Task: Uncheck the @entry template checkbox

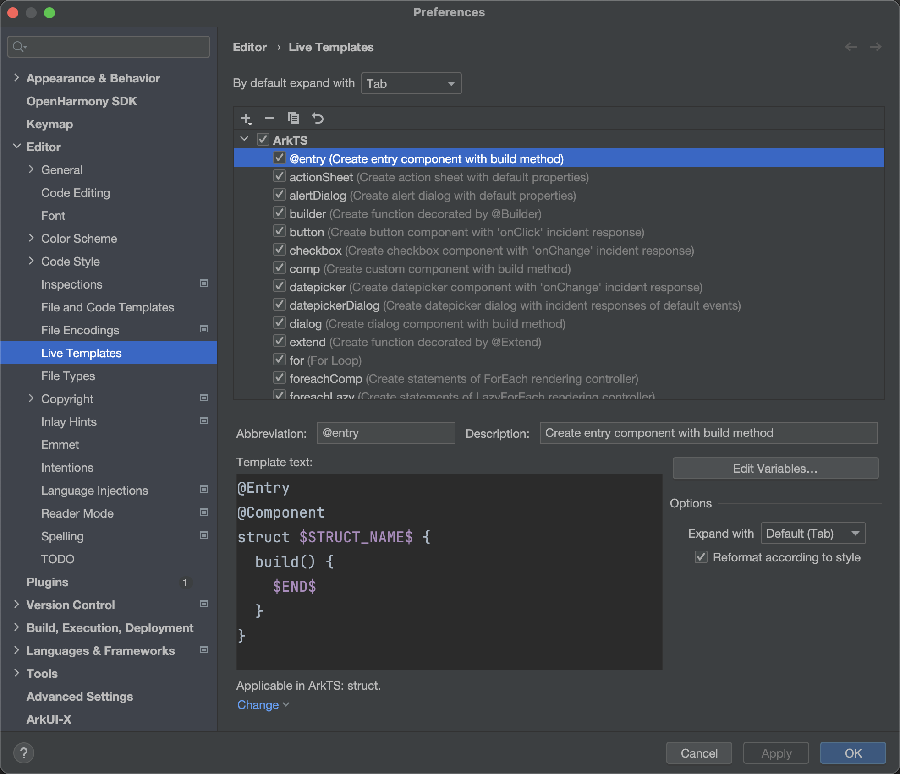Action: 280,158
